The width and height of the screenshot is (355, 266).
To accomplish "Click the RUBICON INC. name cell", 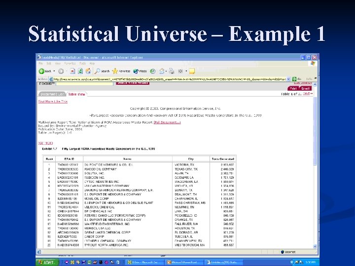I will pyautogui.click(x=94, y=177).
